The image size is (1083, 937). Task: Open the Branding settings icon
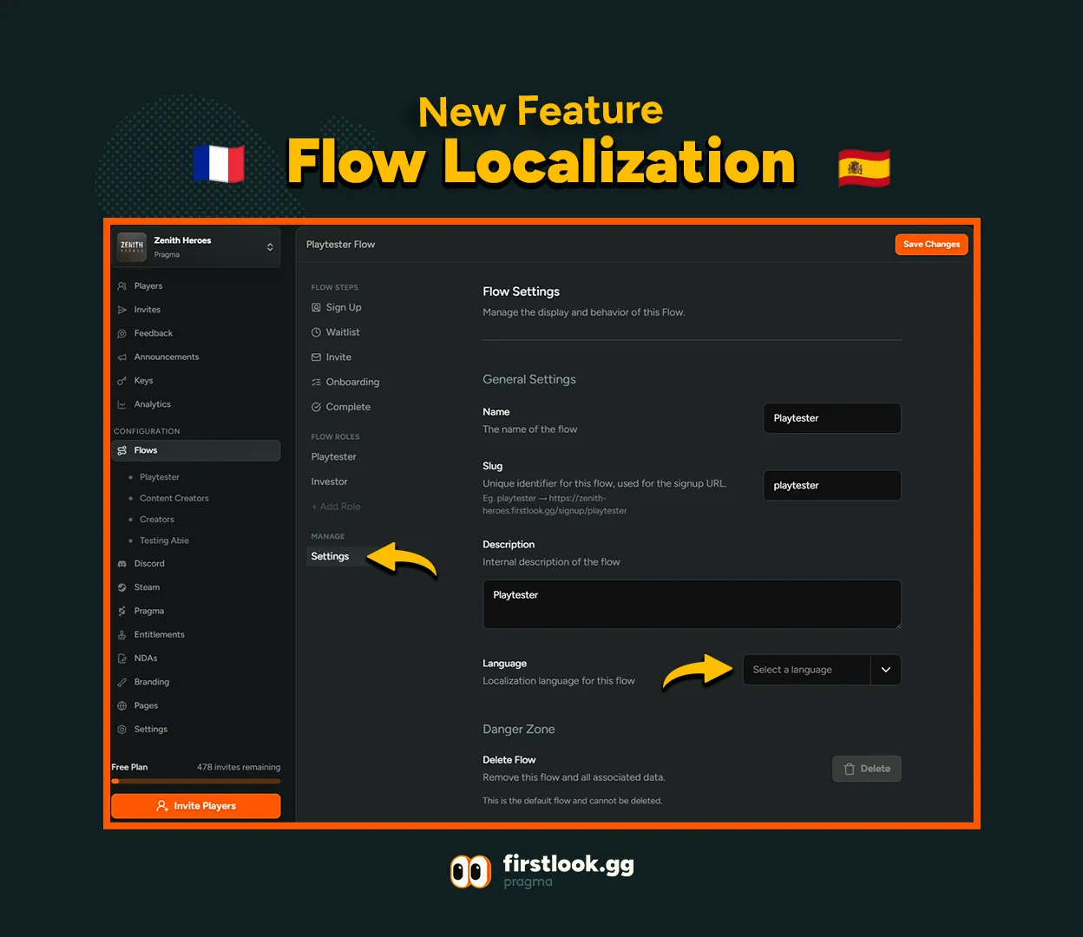pos(122,681)
